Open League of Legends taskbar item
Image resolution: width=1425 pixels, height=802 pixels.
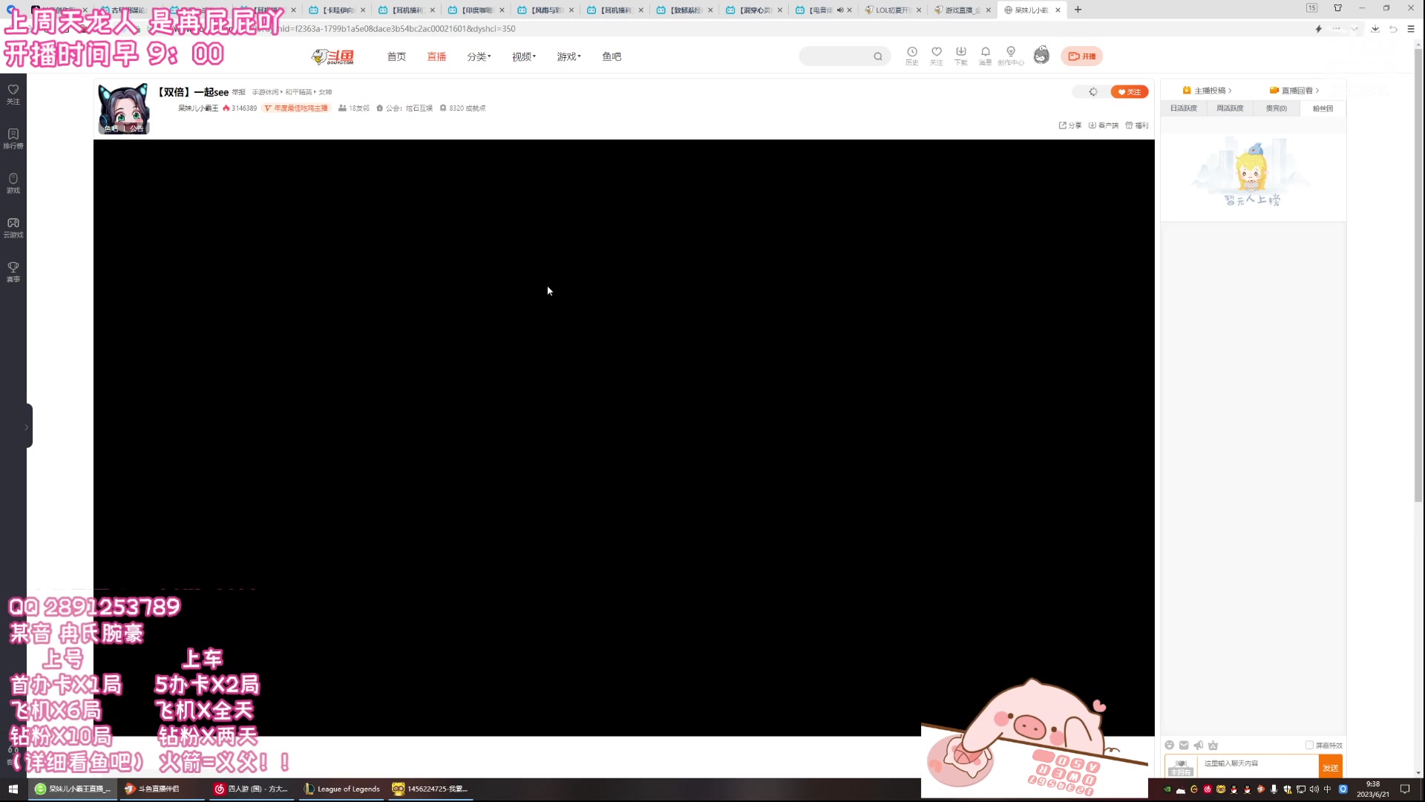point(342,789)
